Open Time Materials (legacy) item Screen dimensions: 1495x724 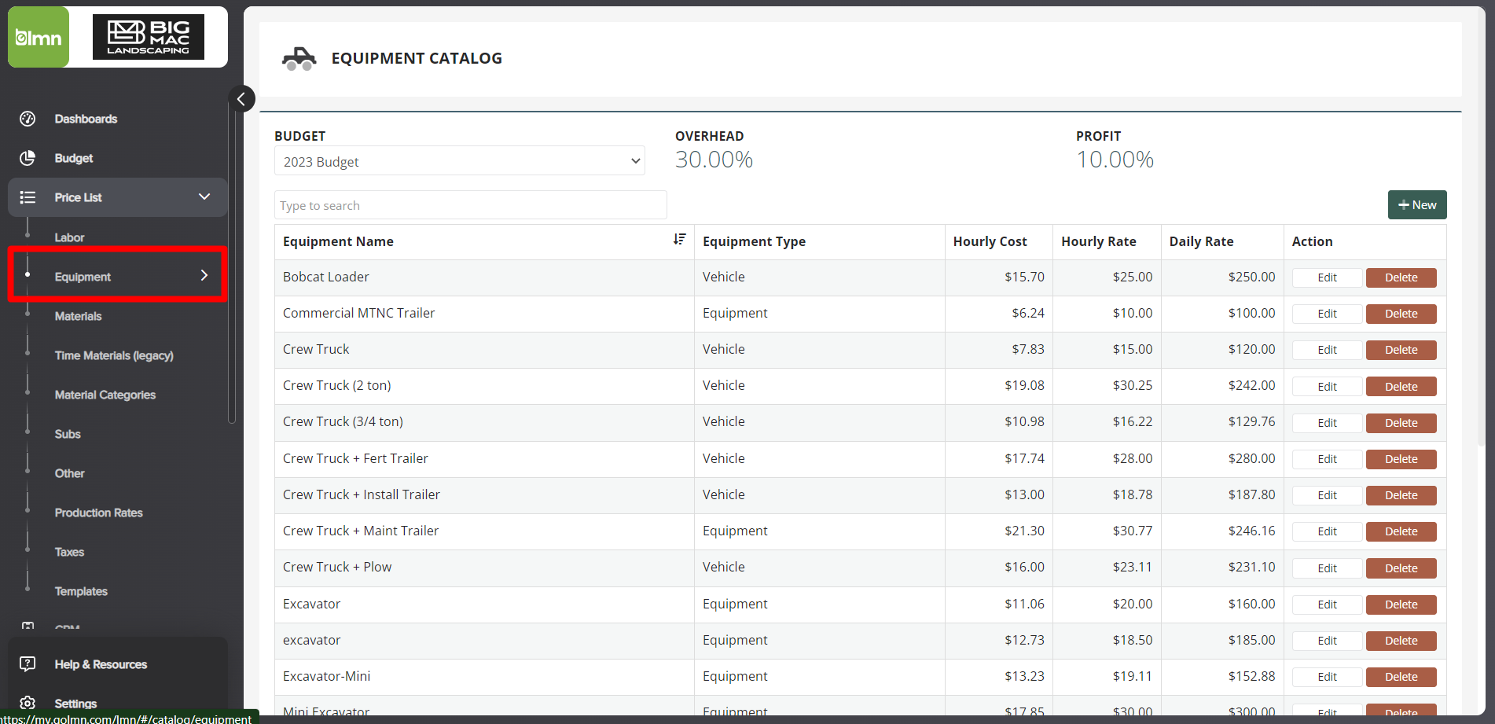coord(114,355)
